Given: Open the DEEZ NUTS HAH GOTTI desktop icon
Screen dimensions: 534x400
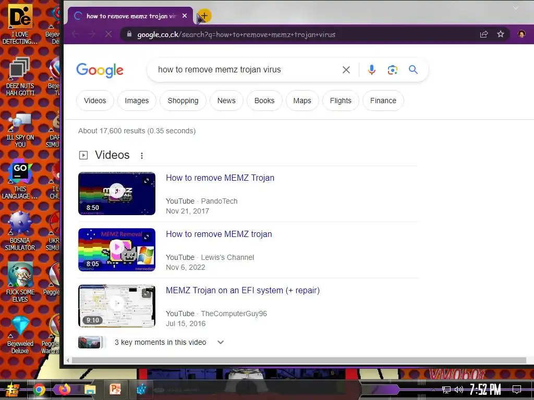Looking at the screenshot, I should 20,77.
